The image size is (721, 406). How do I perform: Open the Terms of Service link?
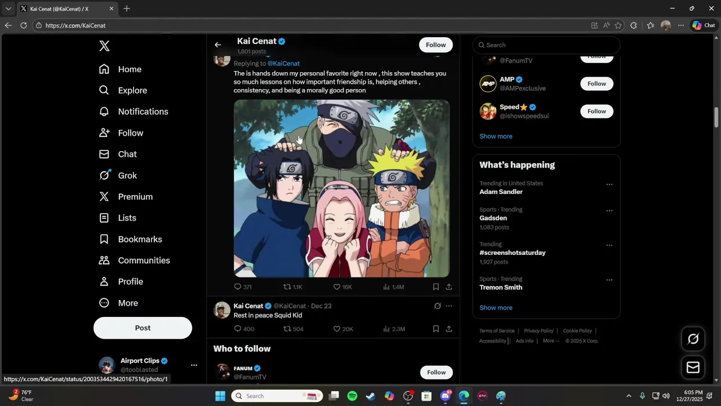497,331
